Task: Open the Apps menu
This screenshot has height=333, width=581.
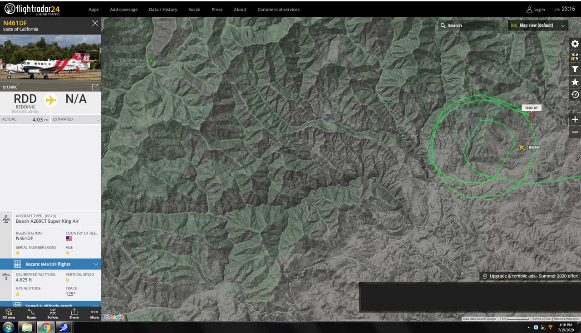Action: pos(94,10)
